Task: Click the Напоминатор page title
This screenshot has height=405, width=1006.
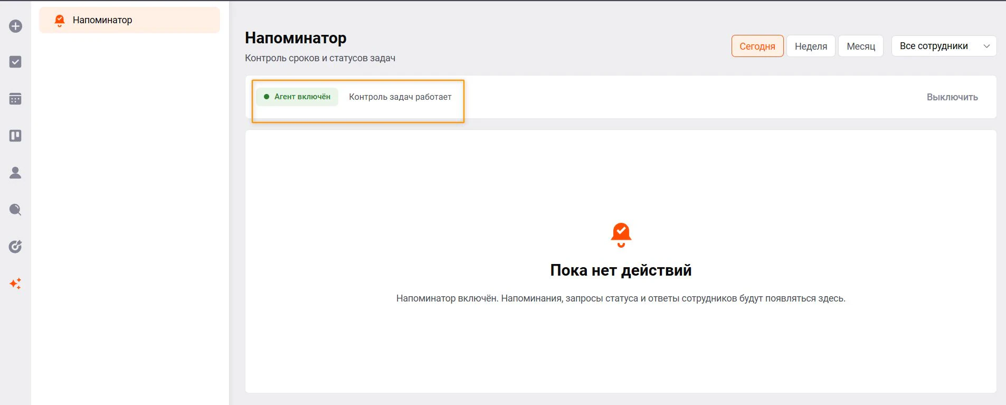Action: (296, 38)
